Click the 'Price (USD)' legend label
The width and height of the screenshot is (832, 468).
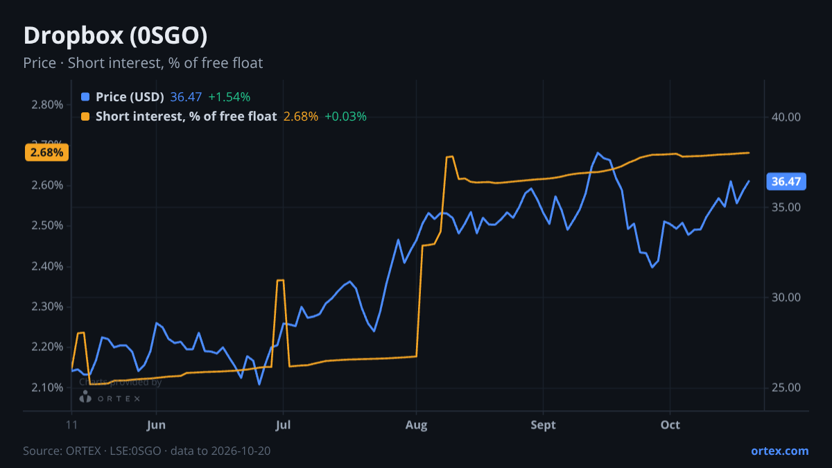point(130,97)
